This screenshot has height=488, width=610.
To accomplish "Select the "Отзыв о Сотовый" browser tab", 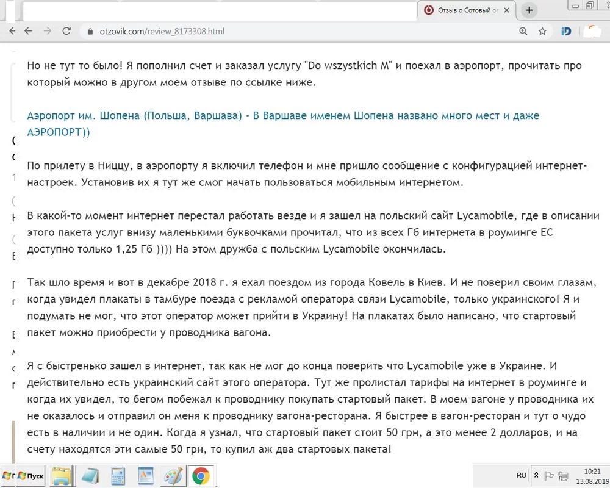I will click(467, 10).
